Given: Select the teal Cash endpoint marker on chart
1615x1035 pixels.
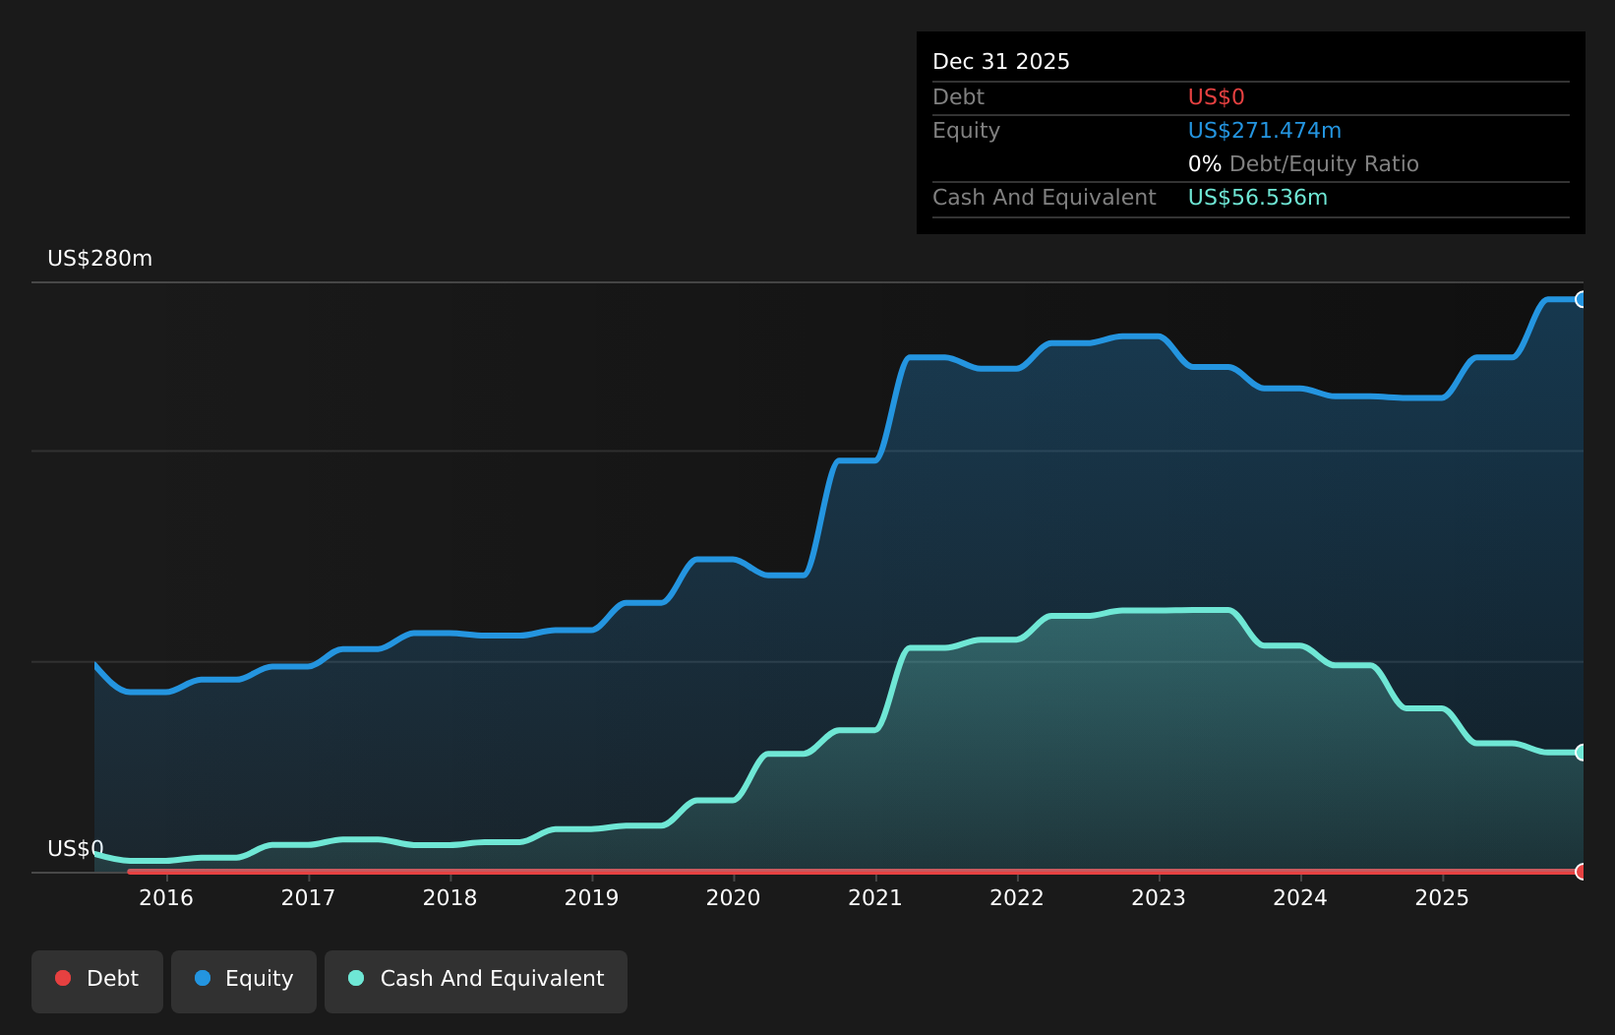Looking at the screenshot, I should coord(1580,753).
